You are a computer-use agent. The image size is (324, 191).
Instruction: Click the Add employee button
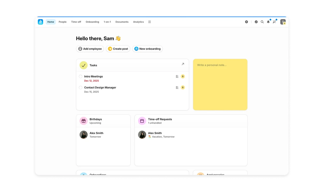90,49
